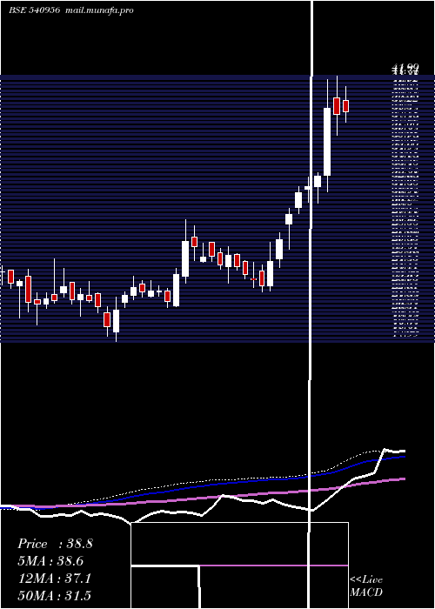Click the top price label on the right axis
Viewport: 435px width, 609px height.
coord(405,70)
